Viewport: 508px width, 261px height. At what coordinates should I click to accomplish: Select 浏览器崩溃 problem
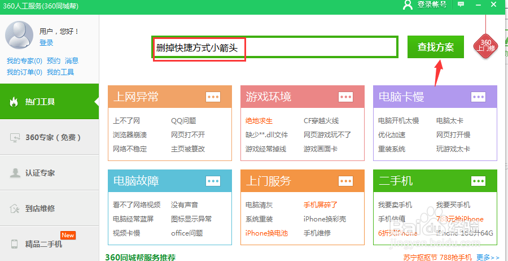click(x=130, y=135)
